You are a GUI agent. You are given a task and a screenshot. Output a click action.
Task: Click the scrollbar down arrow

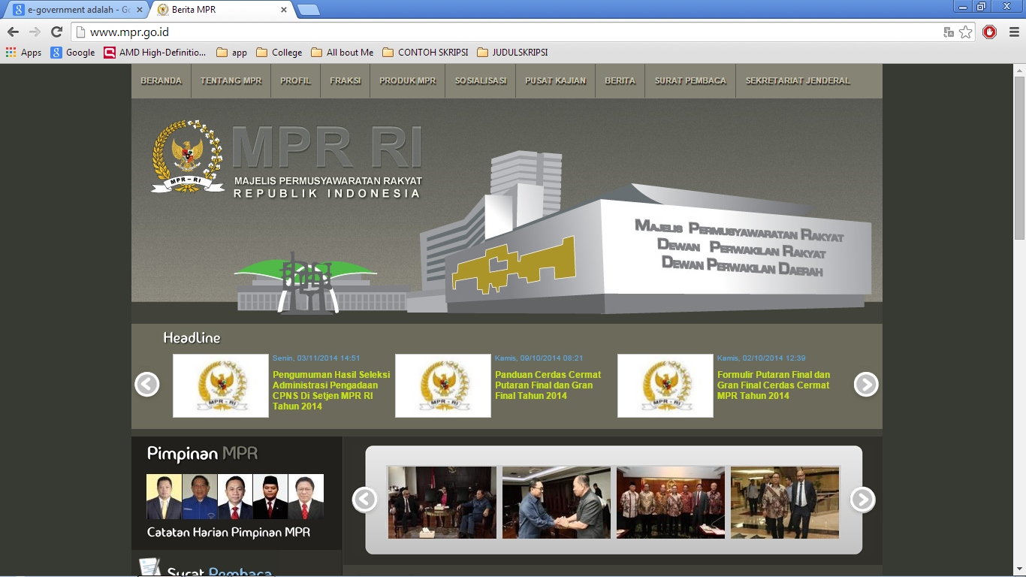(1019, 570)
